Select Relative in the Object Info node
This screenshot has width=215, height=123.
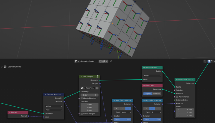(157, 93)
